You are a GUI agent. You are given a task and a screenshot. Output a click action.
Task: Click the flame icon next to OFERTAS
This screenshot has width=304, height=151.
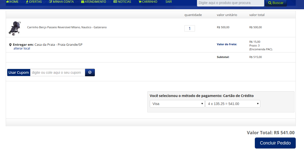pyautogui.click(x=27, y=1)
